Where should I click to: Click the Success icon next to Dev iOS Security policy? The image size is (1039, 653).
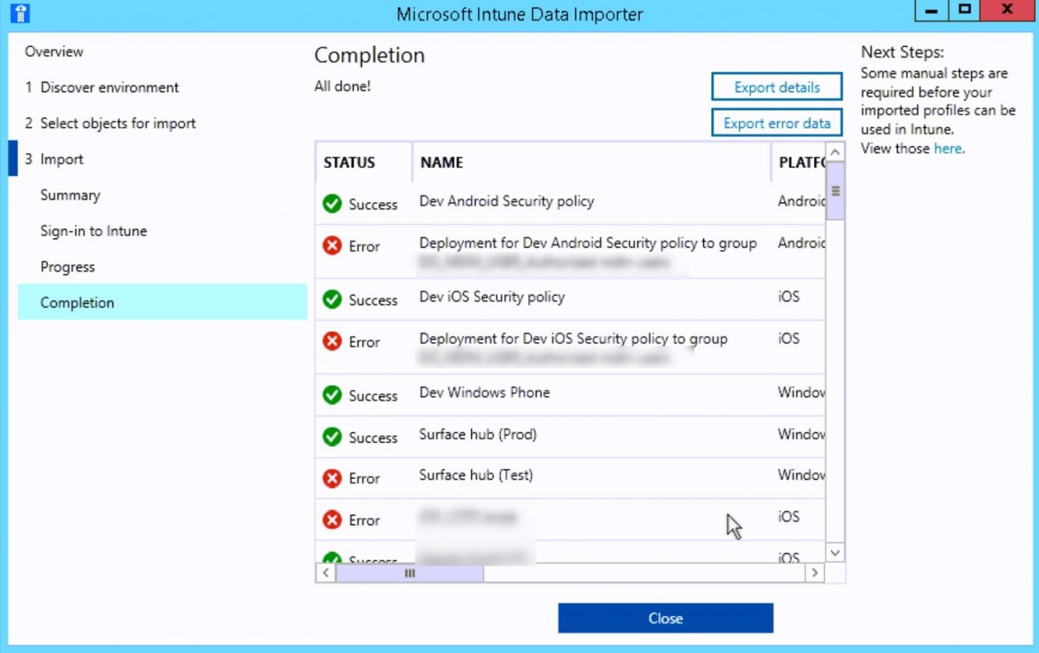tap(333, 298)
